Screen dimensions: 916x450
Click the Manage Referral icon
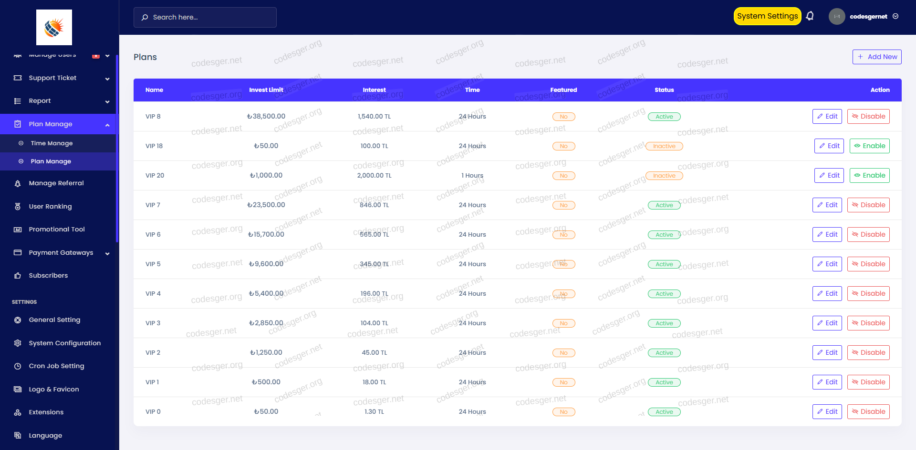pyautogui.click(x=18, y=183)
